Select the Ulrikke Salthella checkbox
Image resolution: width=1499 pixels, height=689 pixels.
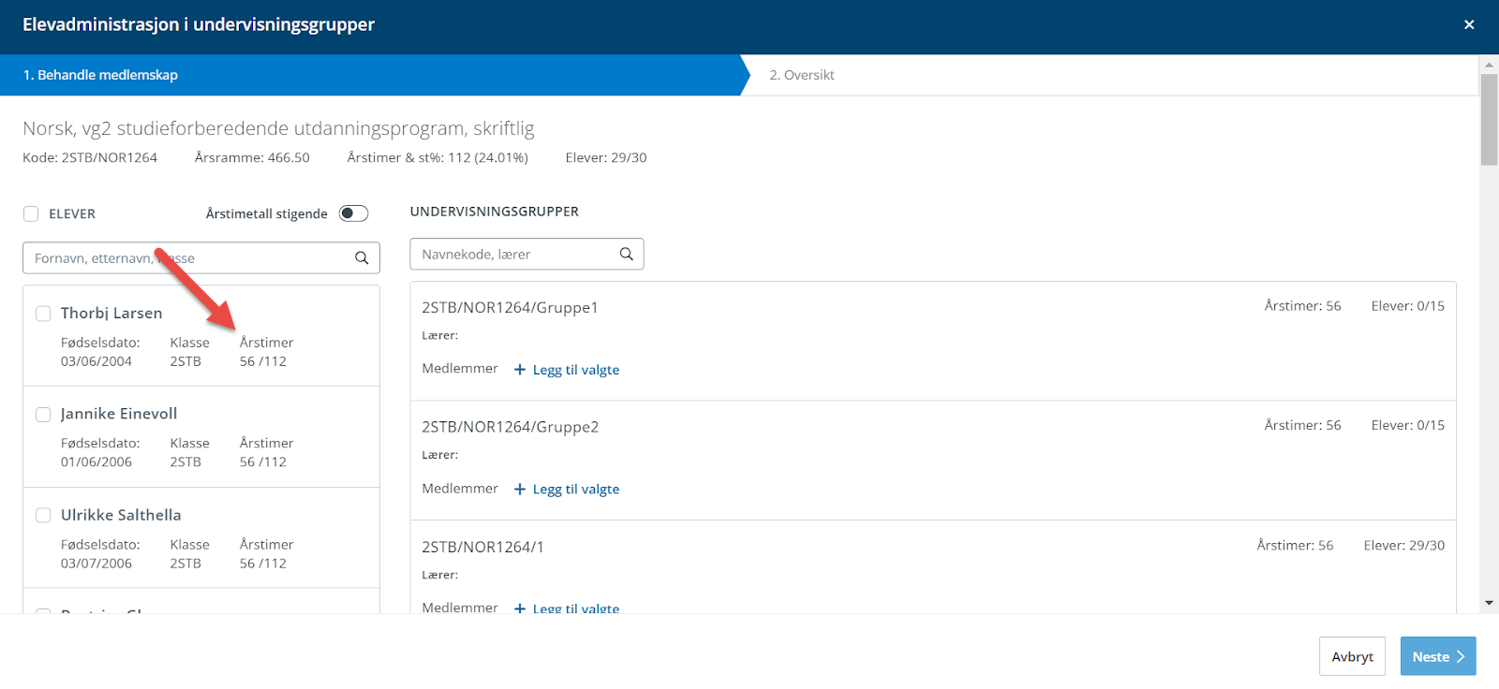tap(43, 515)
